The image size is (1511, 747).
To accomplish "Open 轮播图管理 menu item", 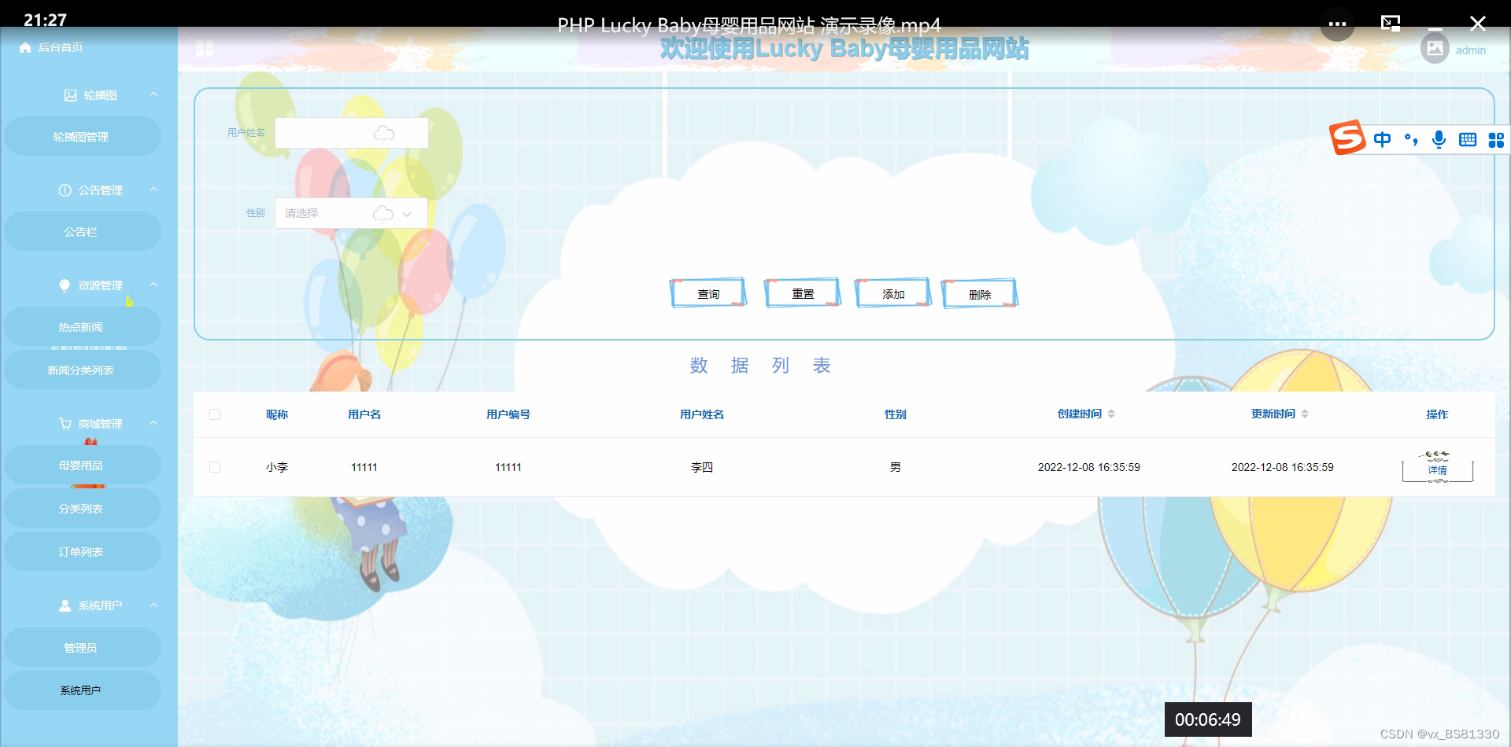I will 82,137.
